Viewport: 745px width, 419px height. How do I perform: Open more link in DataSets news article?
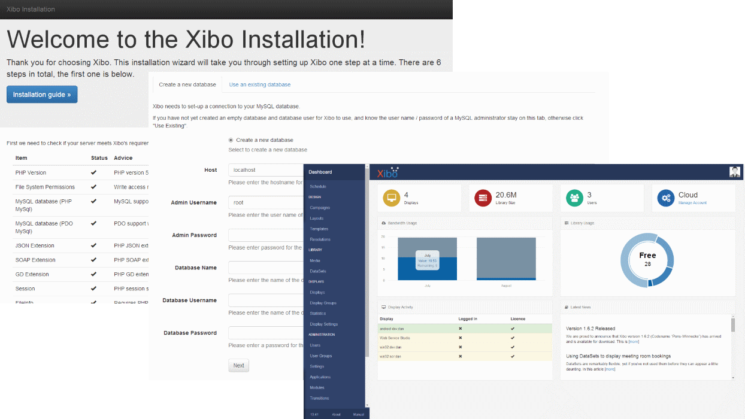click(610, 369)
